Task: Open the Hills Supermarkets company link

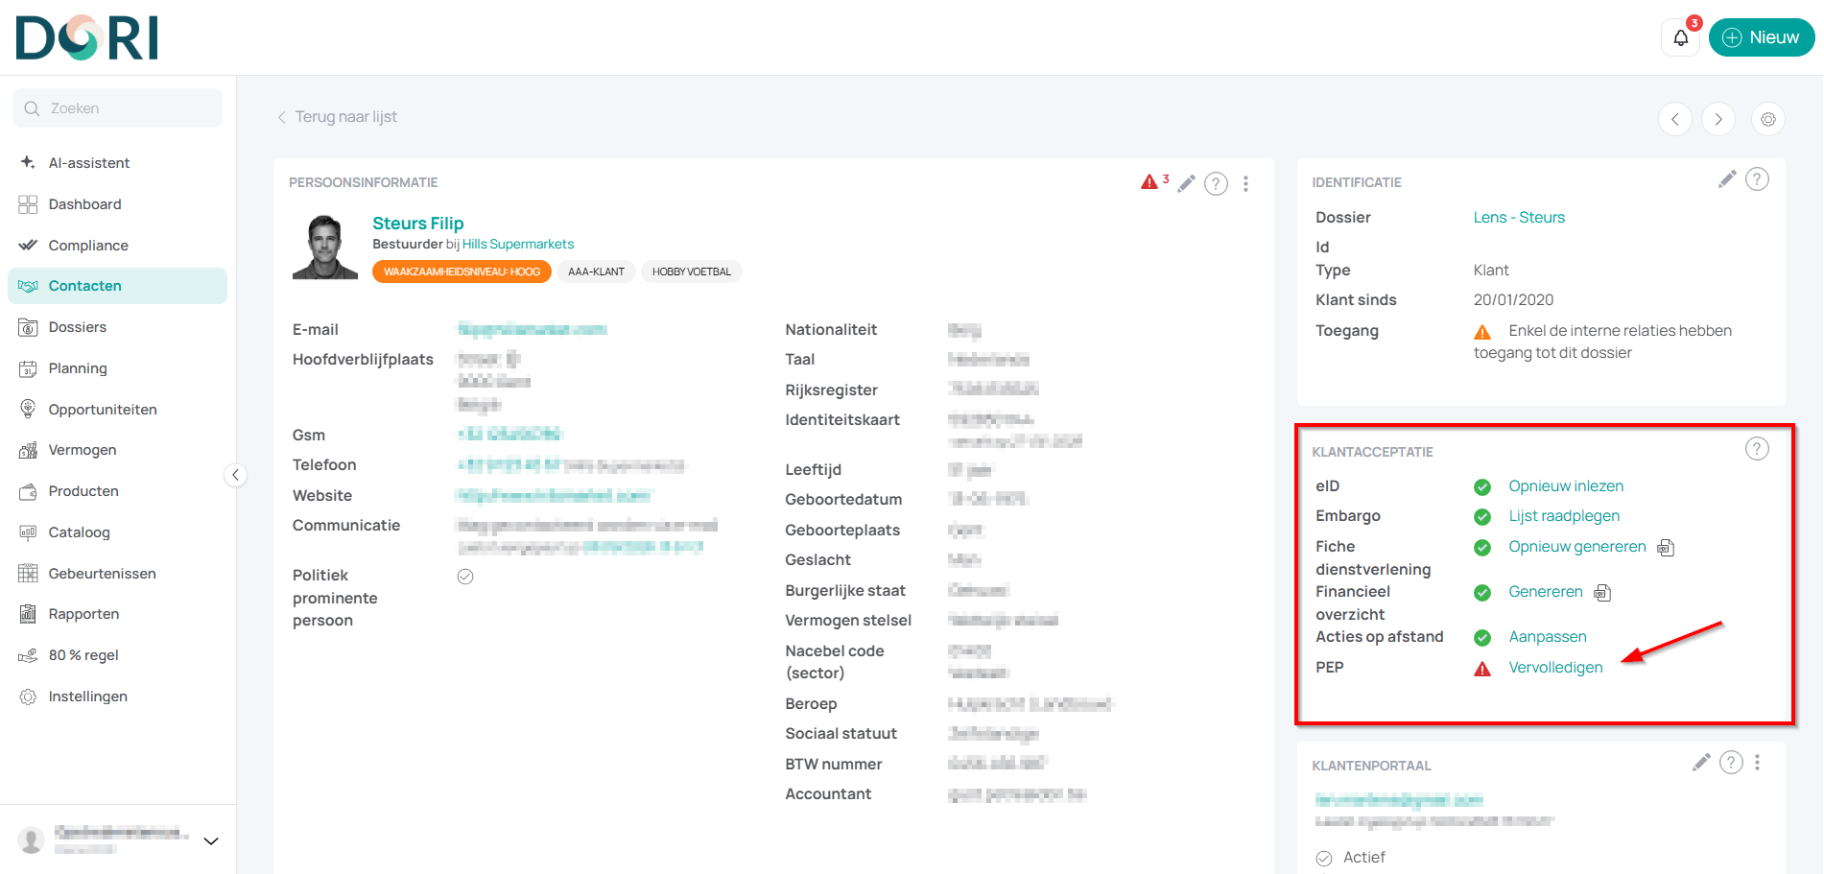Action: point(518,245)
